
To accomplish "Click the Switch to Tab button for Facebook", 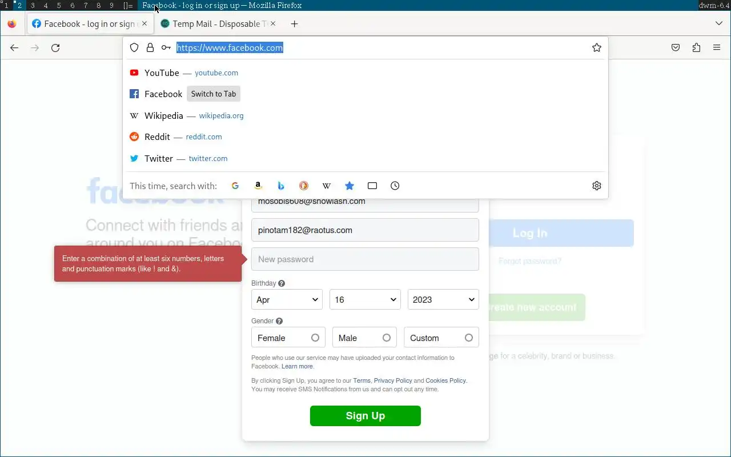I will click(214, 94).
